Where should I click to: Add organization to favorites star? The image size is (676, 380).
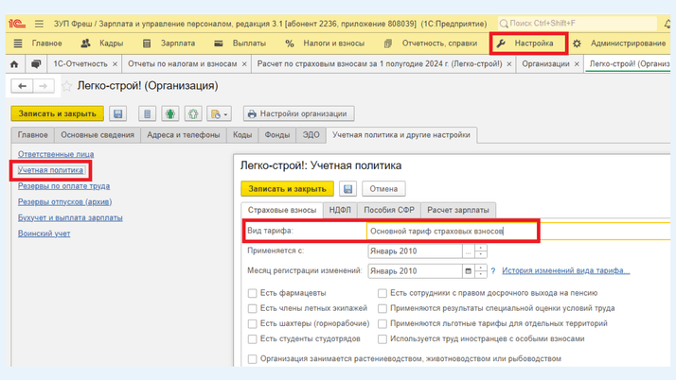click(x=67, y=86)
